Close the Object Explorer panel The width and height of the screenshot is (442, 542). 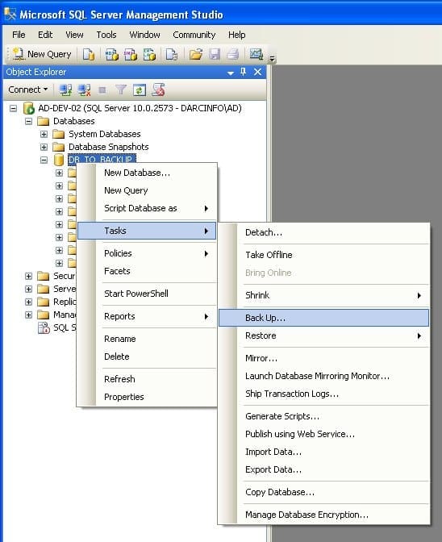(x=258, y=72)
